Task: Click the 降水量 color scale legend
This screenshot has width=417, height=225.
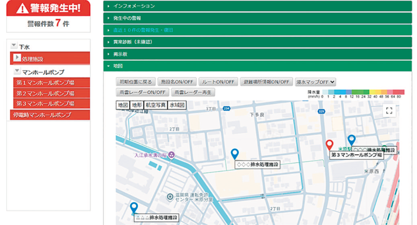Action: pos(362,92)
